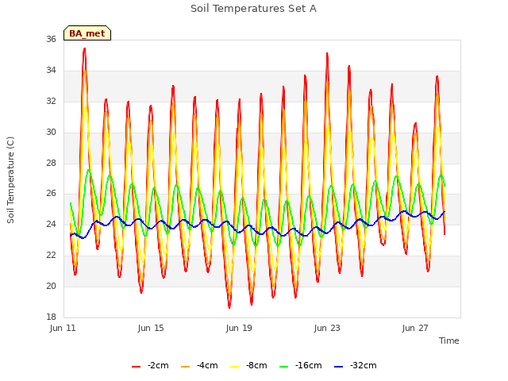
Task: Click the Jun 11 date tick label
Action: pos(63,328)
